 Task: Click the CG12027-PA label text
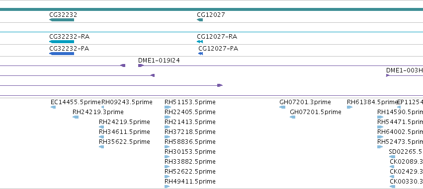click(x=218, y=49)
